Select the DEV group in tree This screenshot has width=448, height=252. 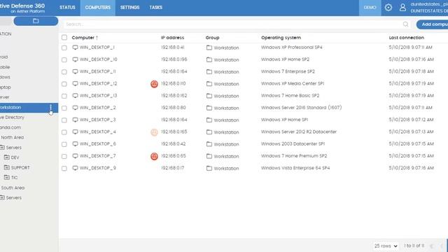(x=15, y=157)
